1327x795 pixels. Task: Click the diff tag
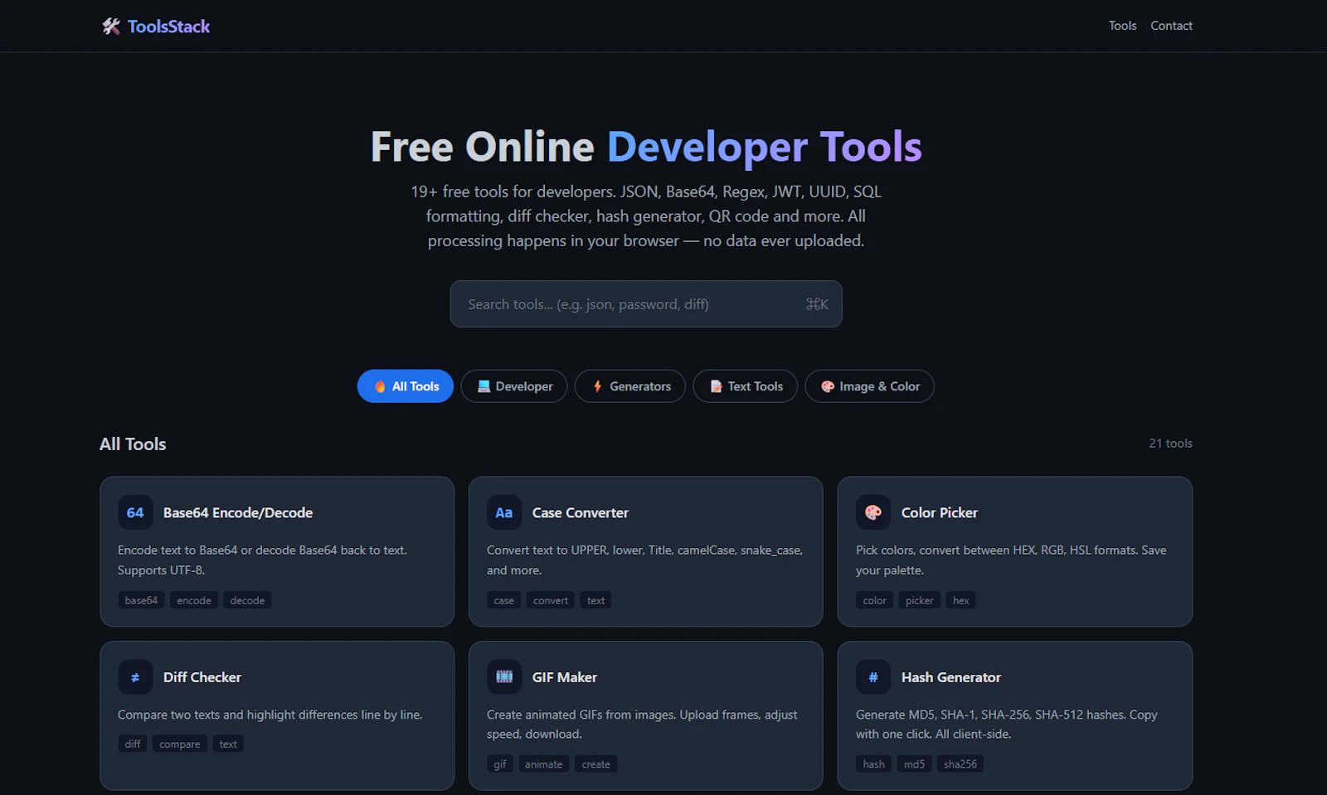click(x=133, y=744)
